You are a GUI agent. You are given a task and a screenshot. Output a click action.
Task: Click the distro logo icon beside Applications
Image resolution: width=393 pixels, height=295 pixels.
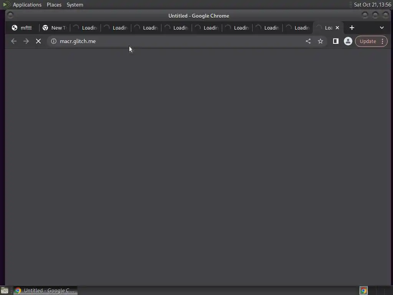click(x=6, y=5)
